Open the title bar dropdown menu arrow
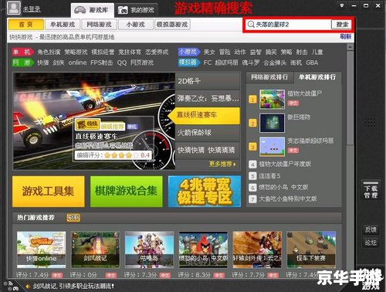The image size is (386, 292). [x=342, y=5]
